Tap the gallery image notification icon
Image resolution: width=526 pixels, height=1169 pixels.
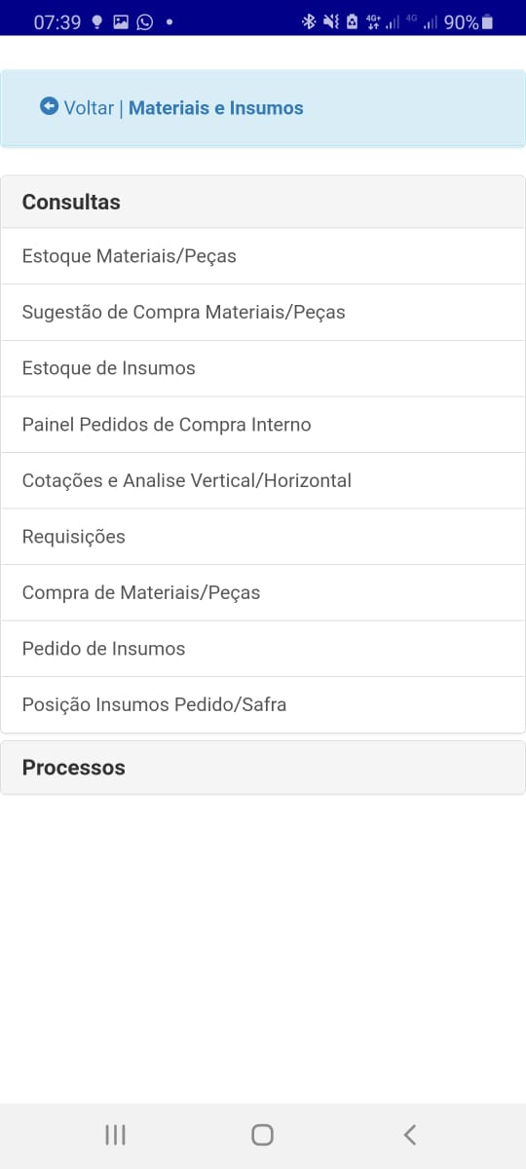pos(121,21)
